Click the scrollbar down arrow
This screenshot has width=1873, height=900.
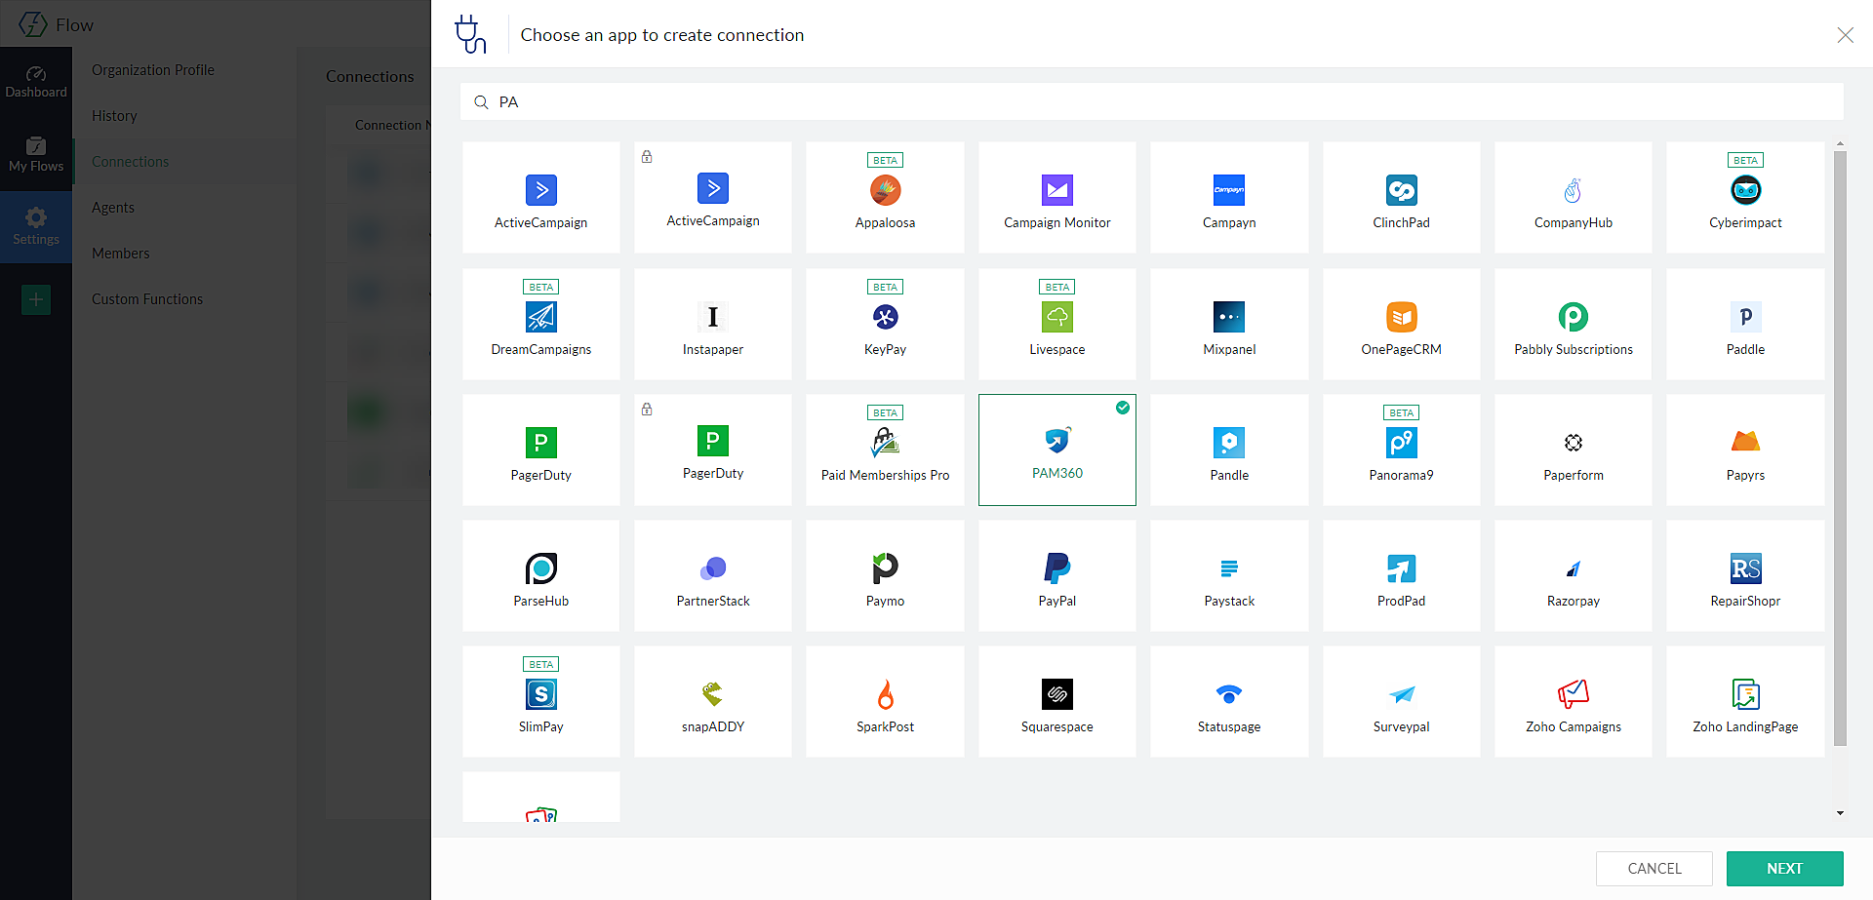click(x=1841, y=812)
